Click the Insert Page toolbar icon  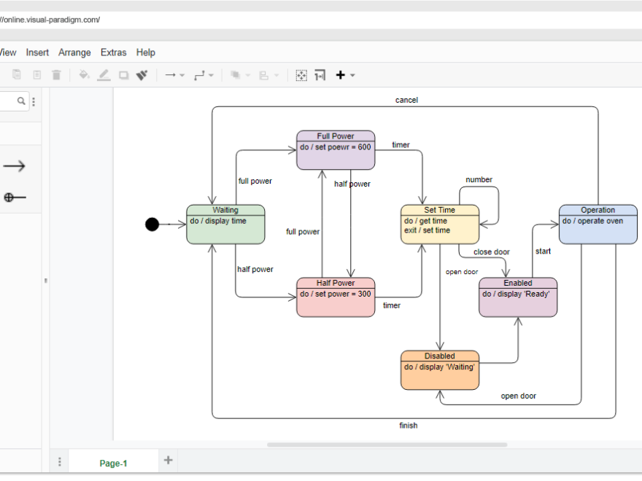click(x=320, y=75)
